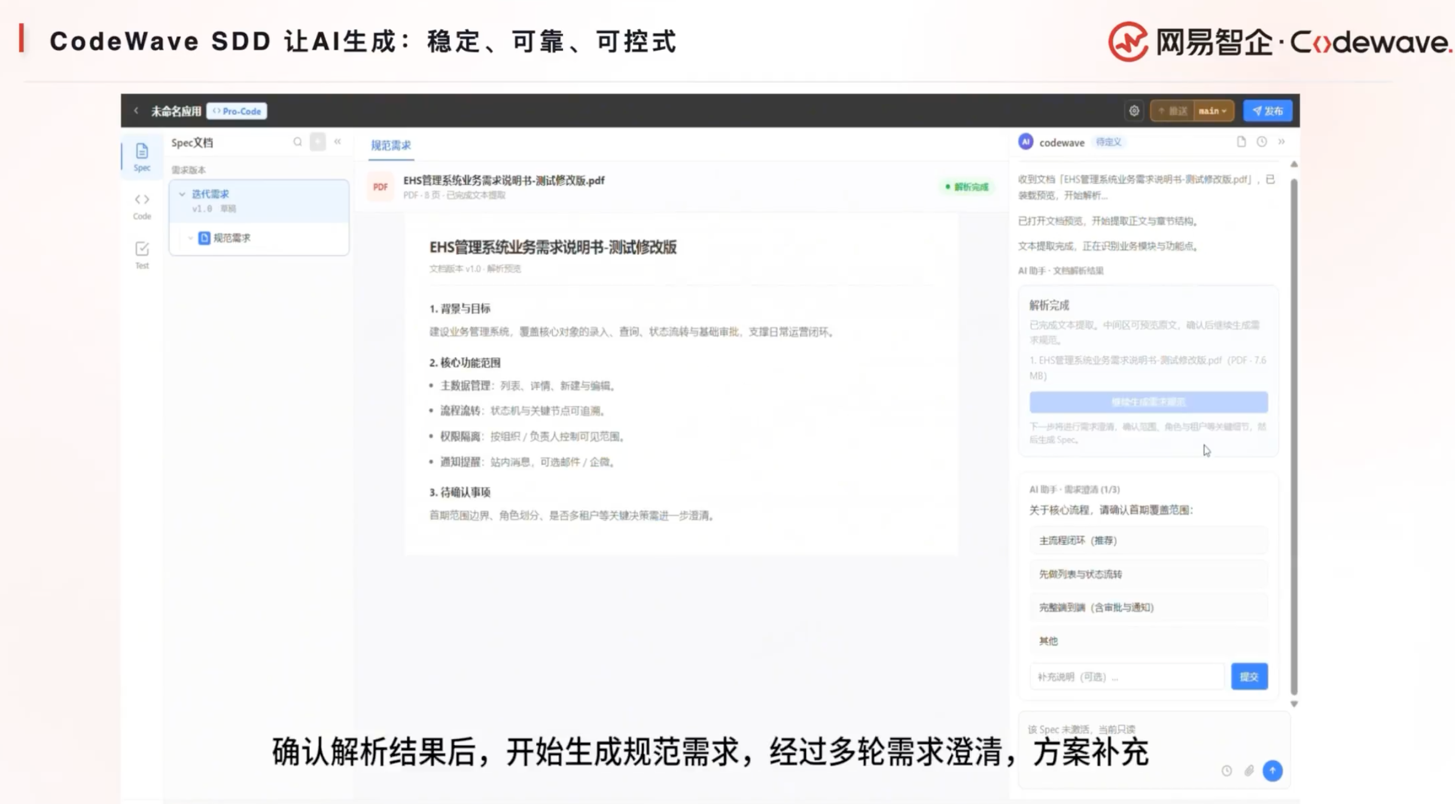The width and height of the screenshot is (1455, 804).
Task: Click the scroll-up arrow of chat scrollbar
Action: [x=1294, y=164]
